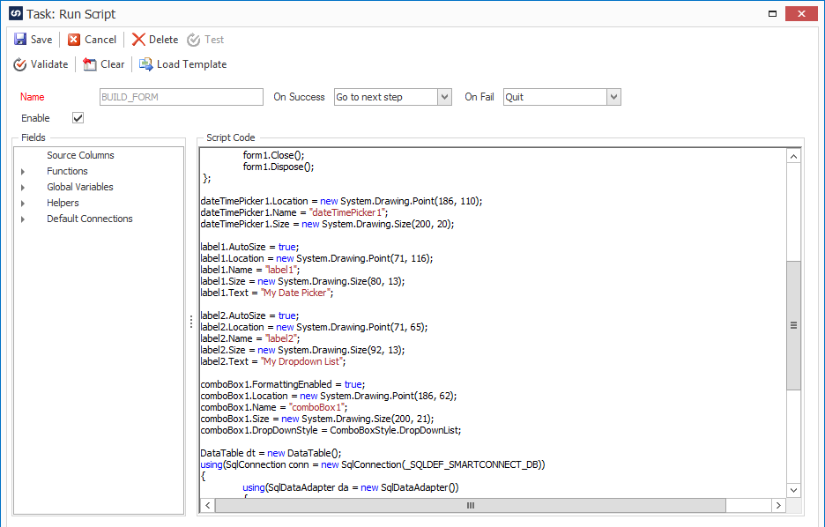The image size is (825, 527).
Task: Select the Global Variables label
Action: 80,187
